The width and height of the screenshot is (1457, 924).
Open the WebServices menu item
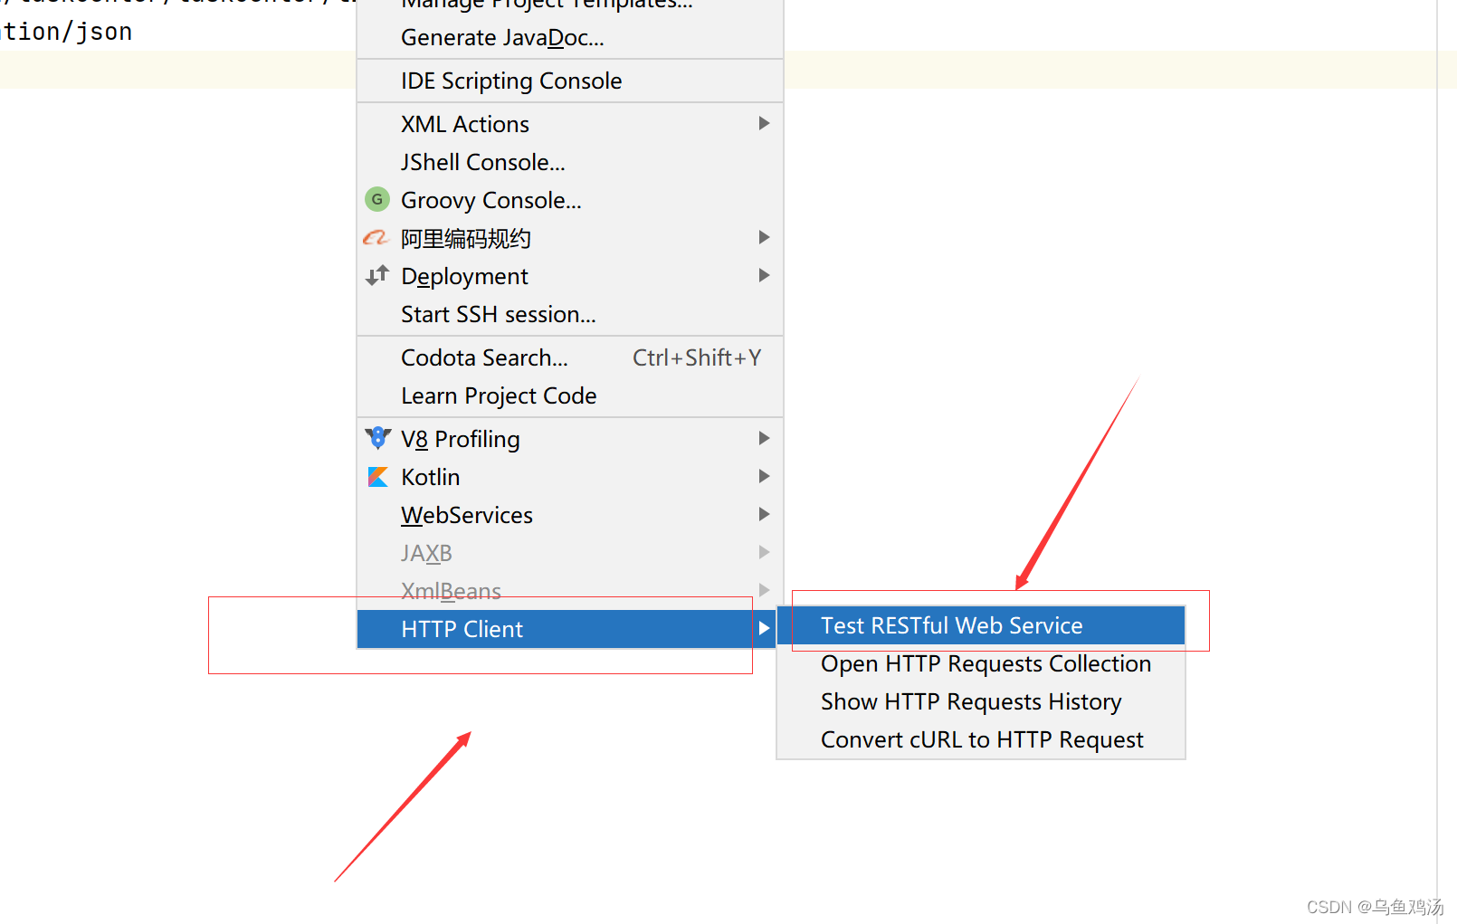click(570, 515)
